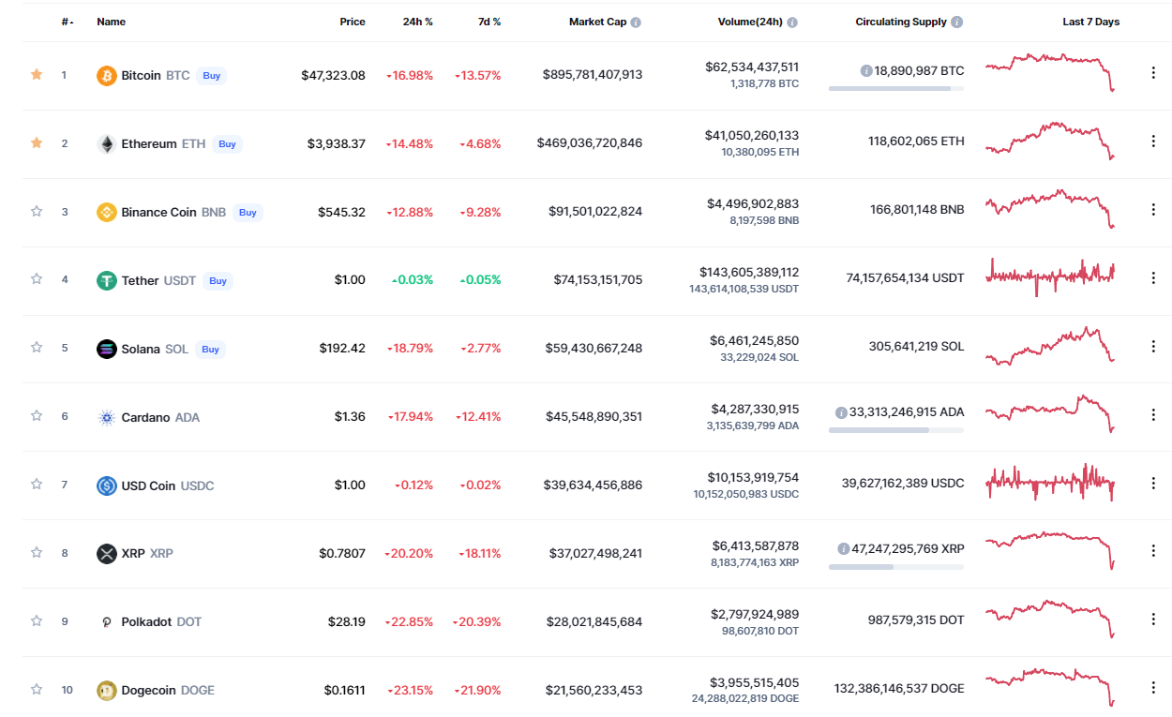Click Bitcoin's circulating supply progress bar

point(896,89)
